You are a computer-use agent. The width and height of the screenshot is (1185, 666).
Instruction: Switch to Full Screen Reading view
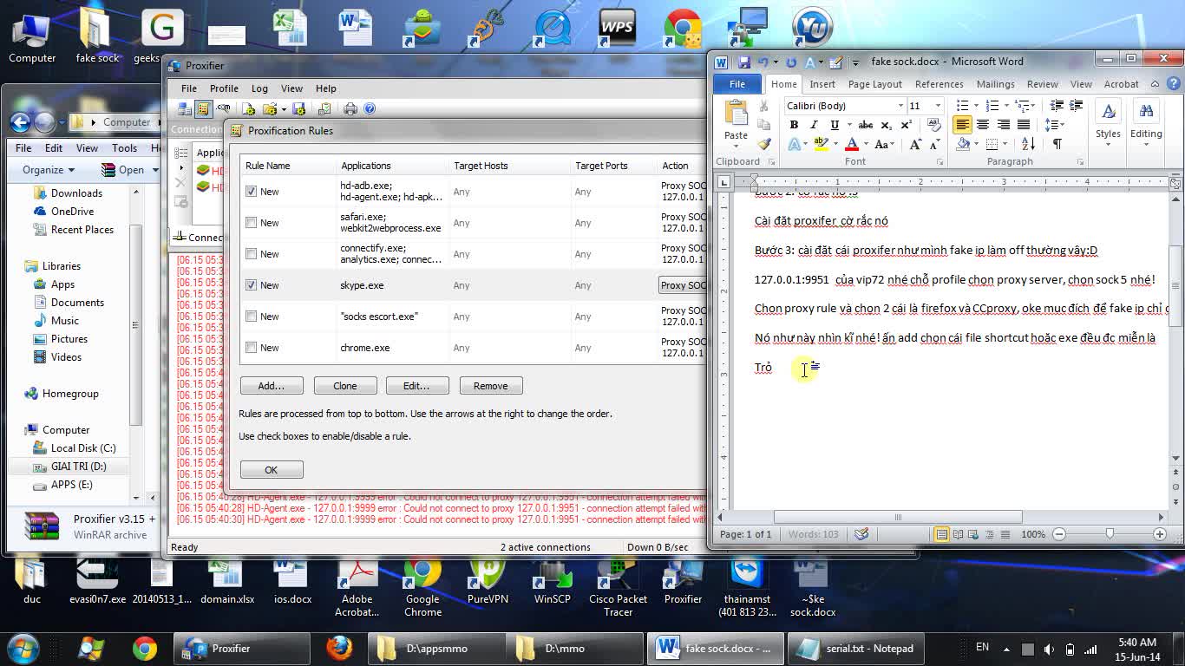[959, 534]
